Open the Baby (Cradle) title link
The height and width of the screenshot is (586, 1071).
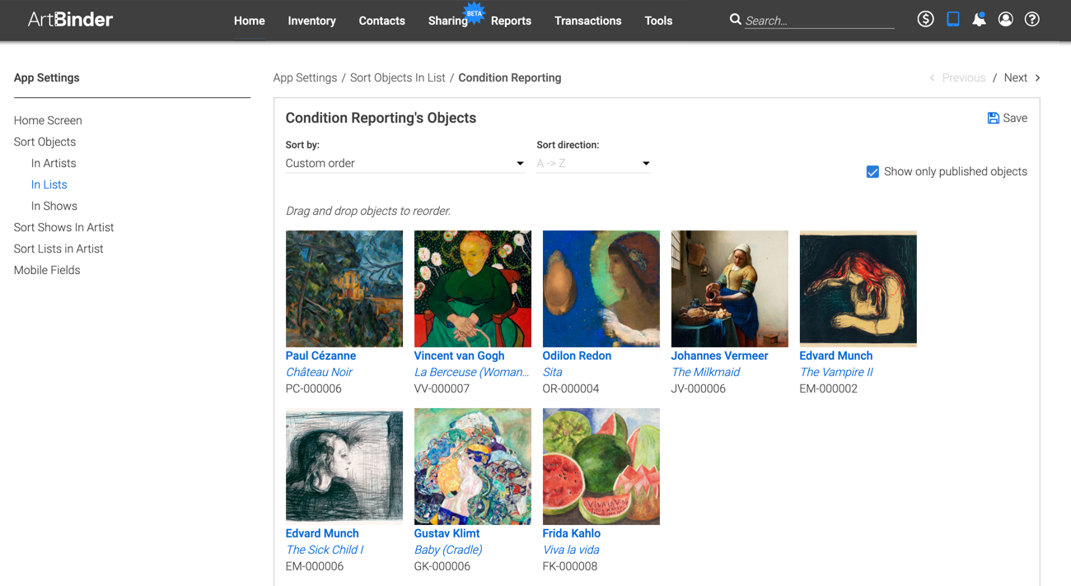tap(448, 550)
